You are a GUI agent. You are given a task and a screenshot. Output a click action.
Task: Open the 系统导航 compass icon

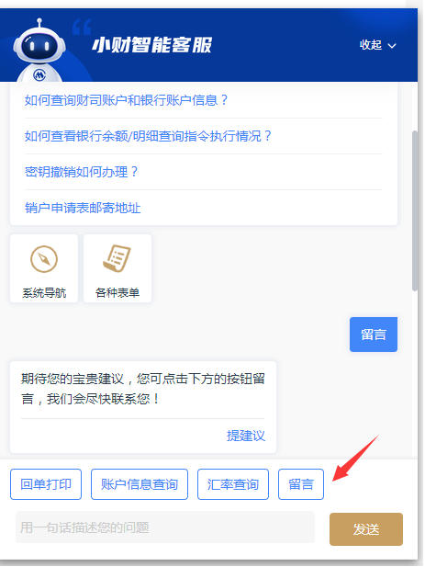(x=44, y=259)
